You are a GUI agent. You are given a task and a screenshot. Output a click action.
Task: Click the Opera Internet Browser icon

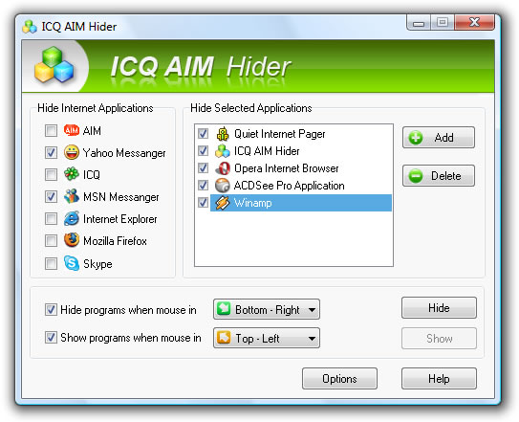click(223, 168)
